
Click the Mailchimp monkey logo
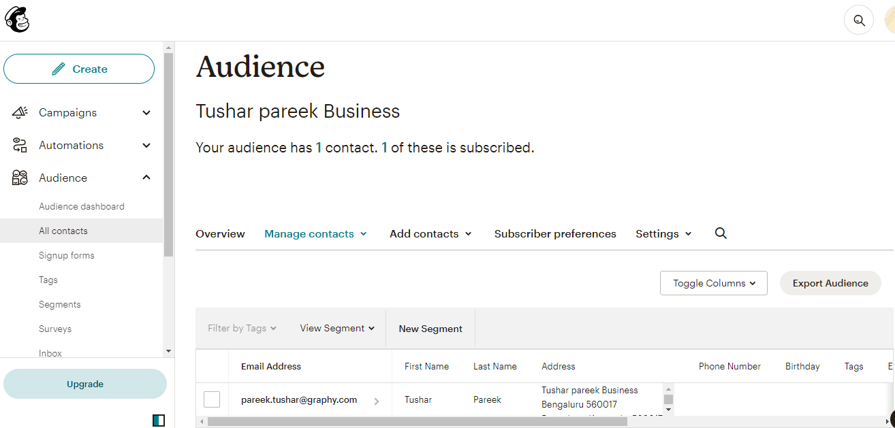(17, 20)
